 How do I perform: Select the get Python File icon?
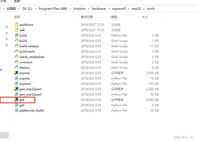16,105
